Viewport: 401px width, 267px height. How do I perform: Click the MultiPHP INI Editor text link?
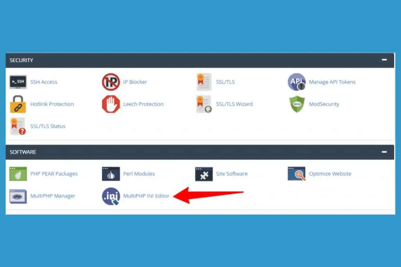146,196
